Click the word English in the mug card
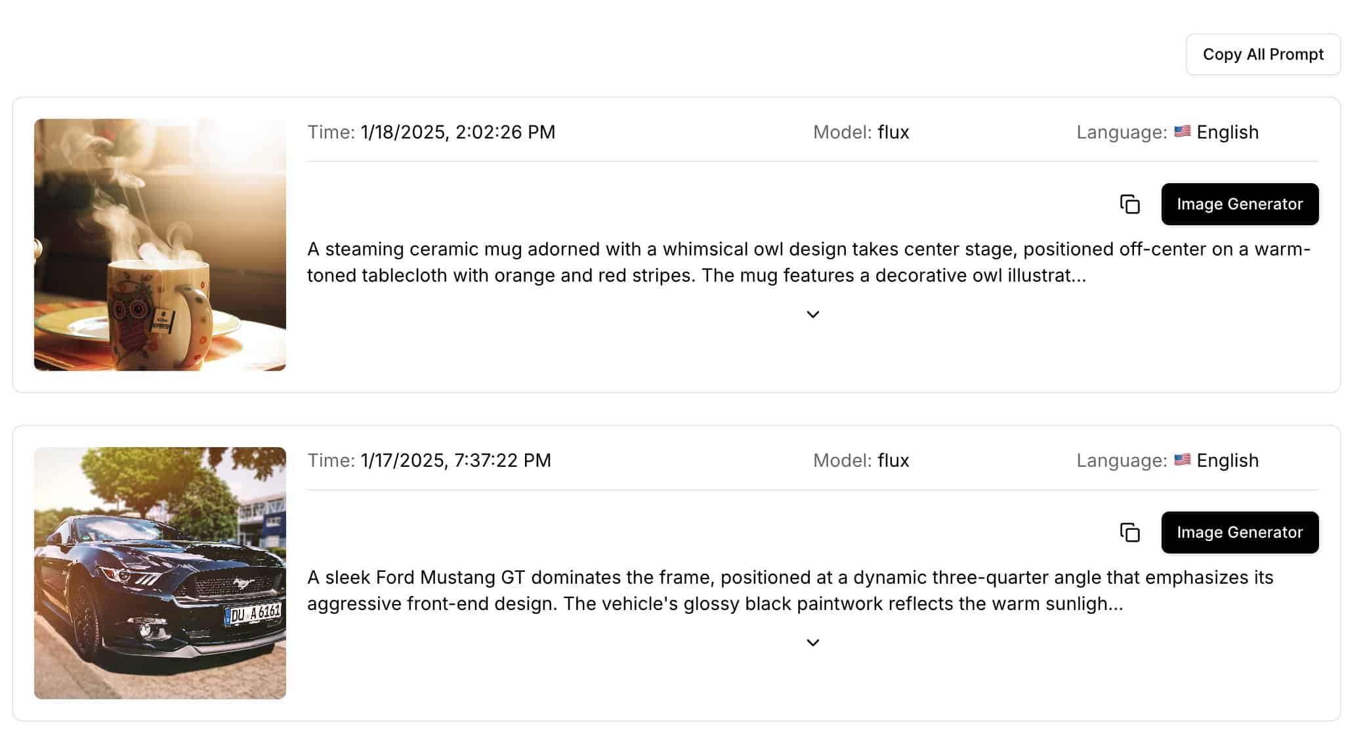This screenshot has height=738, width=1365. [1227, 132]
